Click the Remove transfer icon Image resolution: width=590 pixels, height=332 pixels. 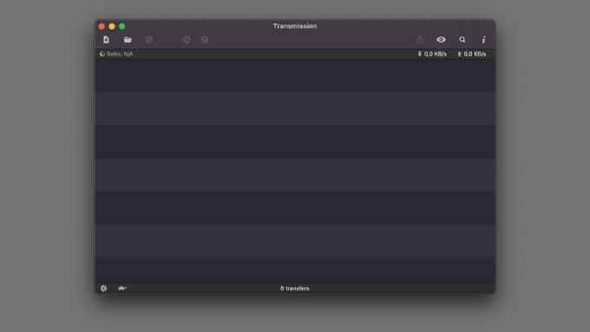point(149,40)
